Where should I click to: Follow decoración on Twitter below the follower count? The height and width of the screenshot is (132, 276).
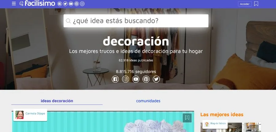point(156,79)
